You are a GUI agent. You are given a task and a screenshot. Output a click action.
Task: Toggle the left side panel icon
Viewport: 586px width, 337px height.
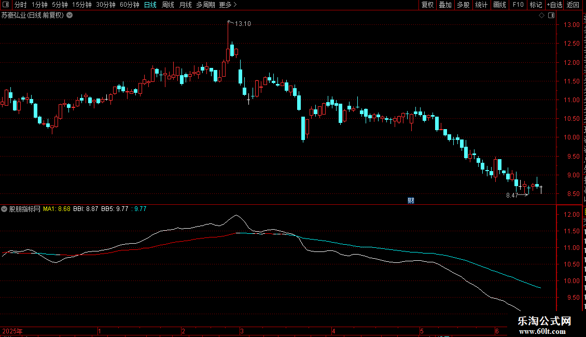click(6, 5)
